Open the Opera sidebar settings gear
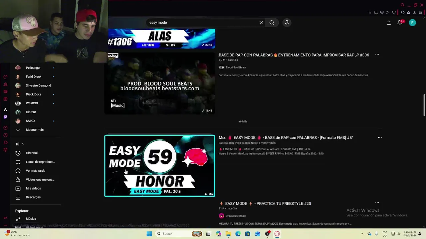The height and width of the screenshot is (239, 426). (5, 150)
